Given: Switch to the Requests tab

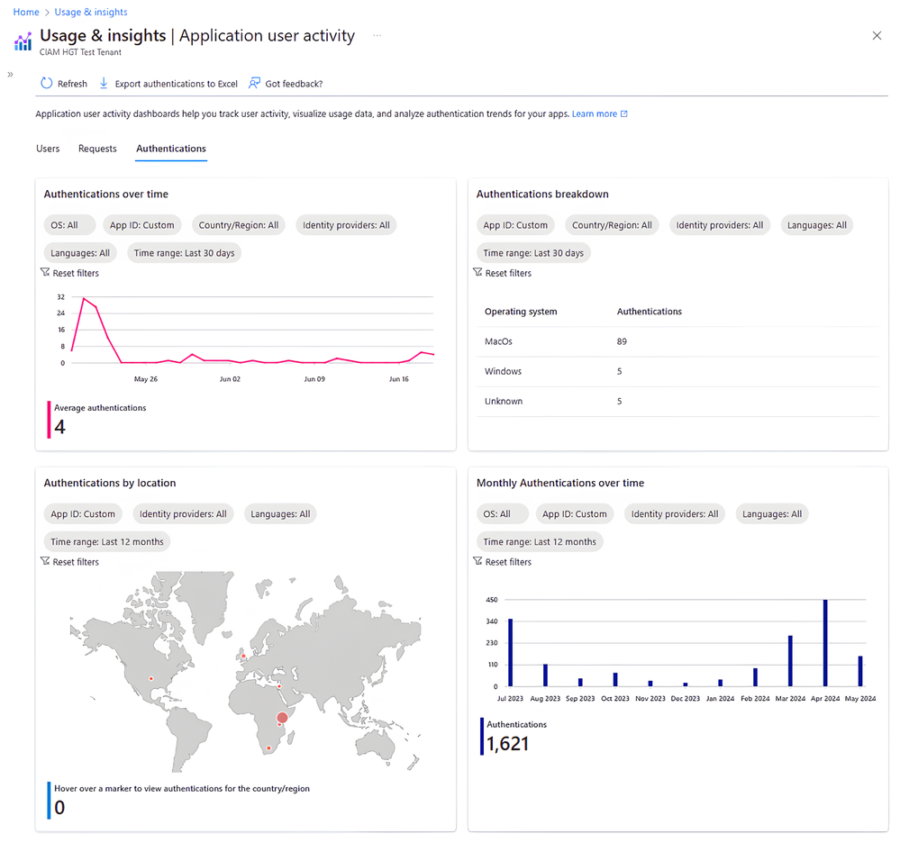Looking at the screenshot, I should (x=97, y=149).
